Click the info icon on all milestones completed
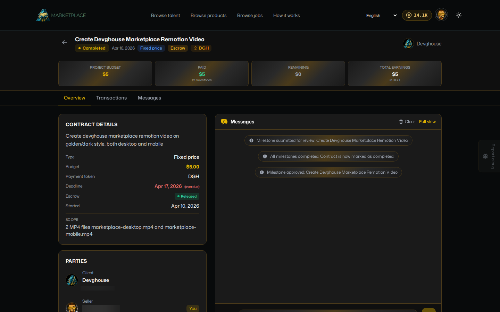 (265, 156)
